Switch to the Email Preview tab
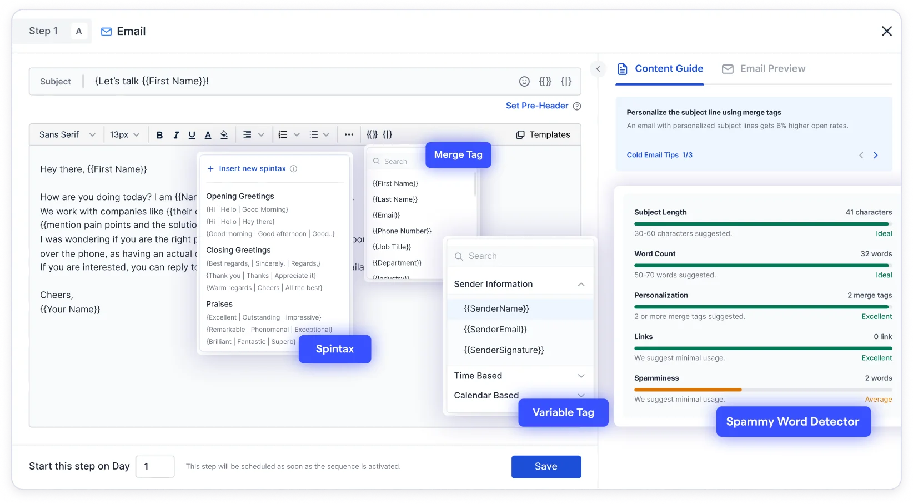 [764, 69]
